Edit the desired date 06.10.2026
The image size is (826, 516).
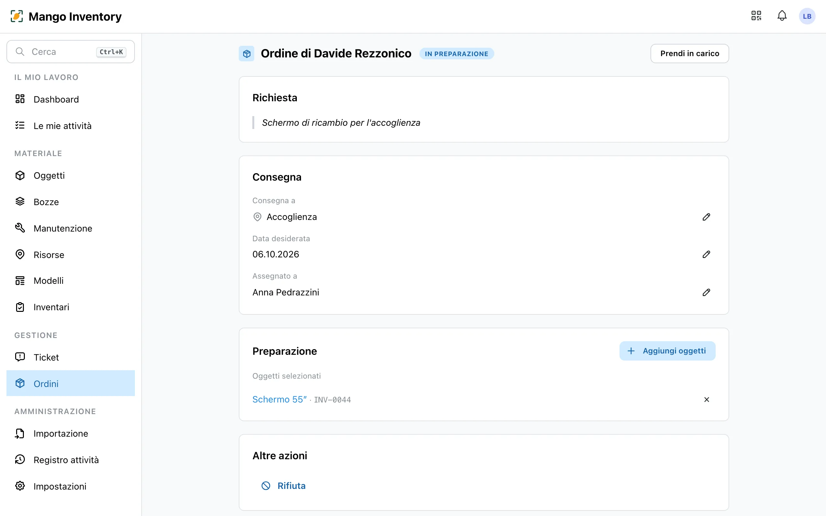tap(706, 254)
